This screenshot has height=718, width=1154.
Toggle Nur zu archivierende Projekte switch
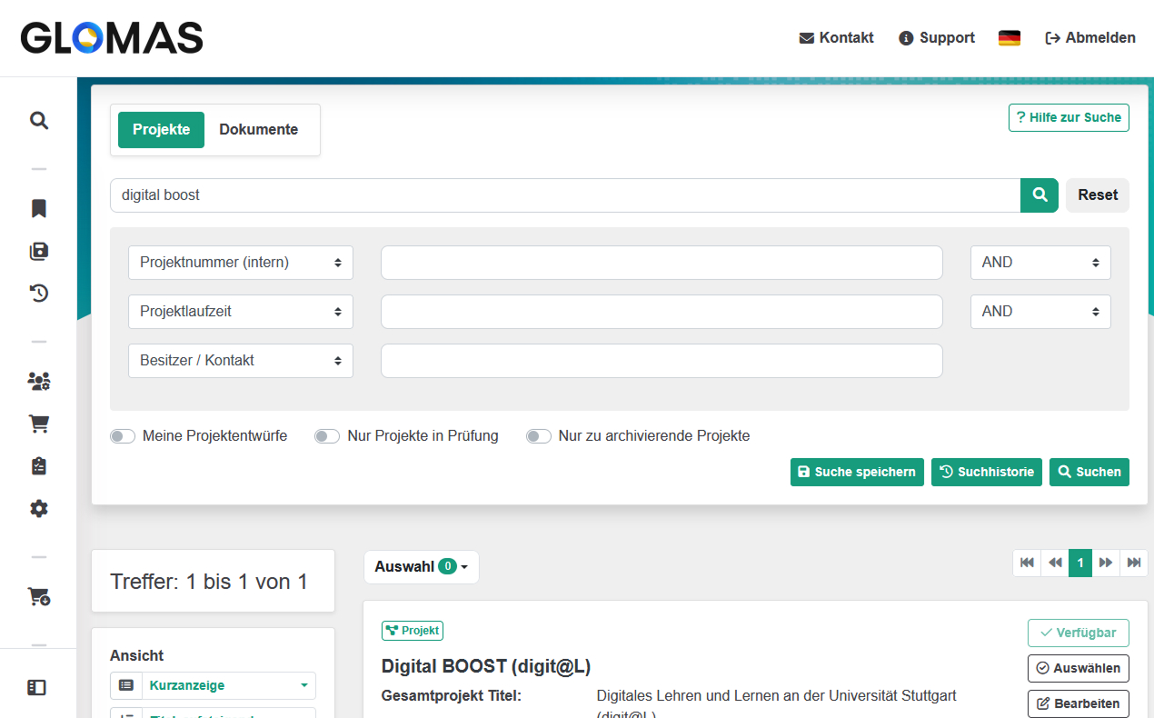click(539, 436)
